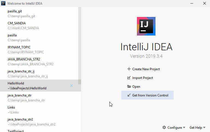The width and height of the screenshot is (210, 132).
Task: Click the import arrow icon beside Import Project
Action: click(129, 78)
